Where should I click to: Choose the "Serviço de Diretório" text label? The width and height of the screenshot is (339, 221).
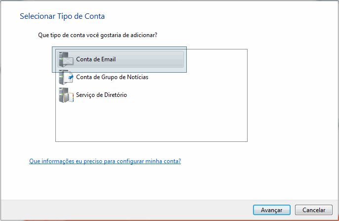[101, 94]
